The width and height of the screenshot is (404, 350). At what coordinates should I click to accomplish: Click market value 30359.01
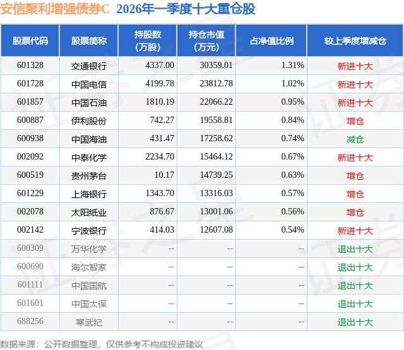click(x=216, y=66)
